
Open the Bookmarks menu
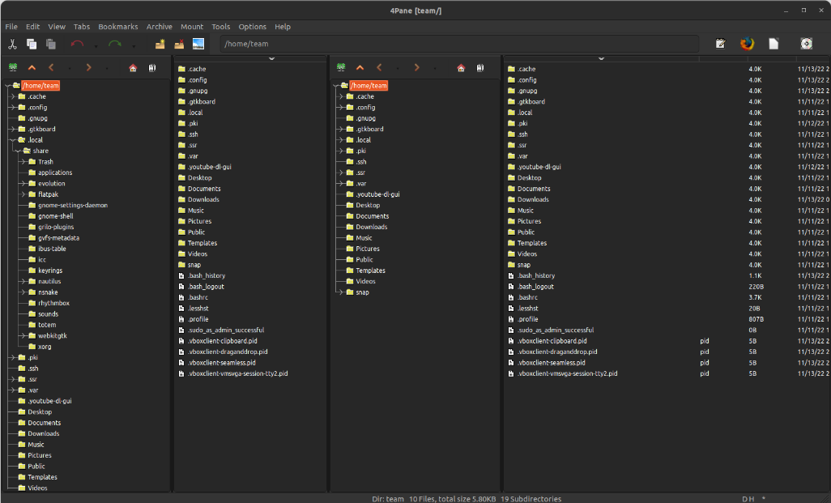coord(117,27)
